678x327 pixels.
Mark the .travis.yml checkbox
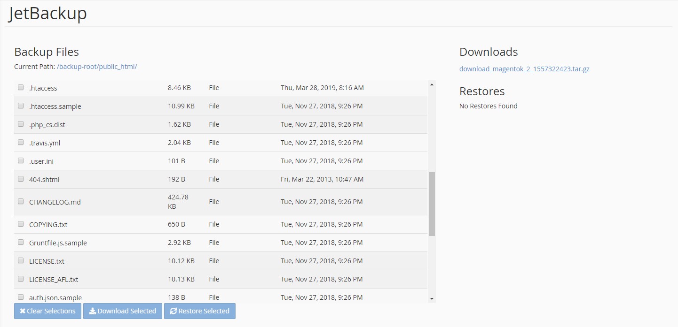point(21,142)
